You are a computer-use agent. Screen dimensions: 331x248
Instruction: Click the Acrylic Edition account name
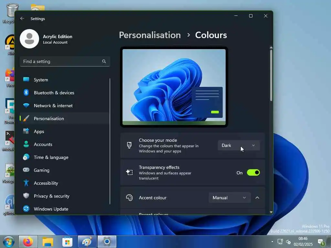[x=58, y=36]
